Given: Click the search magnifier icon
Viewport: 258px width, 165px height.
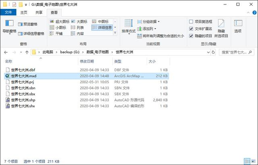Looking at the screenshot, I should (250, 52).
